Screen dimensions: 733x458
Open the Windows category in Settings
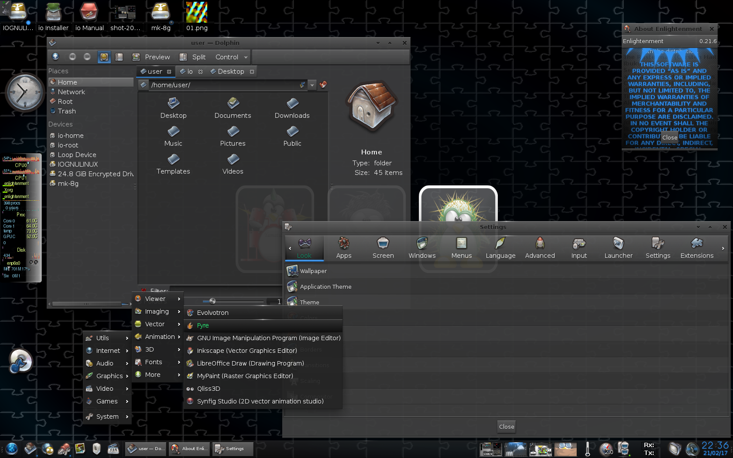tap(422, 248)
